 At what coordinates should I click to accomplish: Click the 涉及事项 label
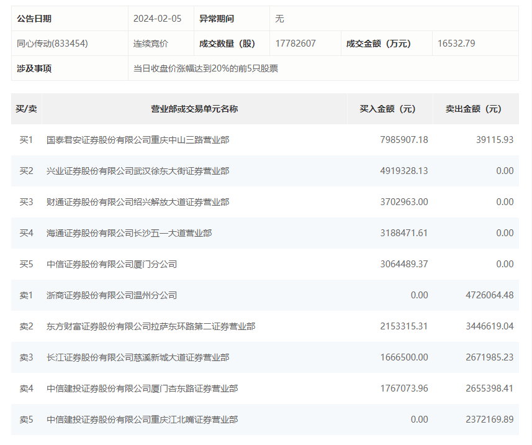point(34,68)
